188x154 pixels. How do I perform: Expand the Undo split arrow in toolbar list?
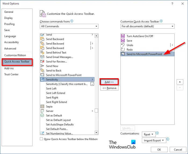tap(172, 45)
